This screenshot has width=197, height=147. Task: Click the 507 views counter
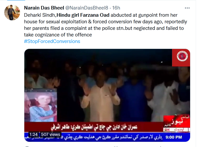(51, 135)
